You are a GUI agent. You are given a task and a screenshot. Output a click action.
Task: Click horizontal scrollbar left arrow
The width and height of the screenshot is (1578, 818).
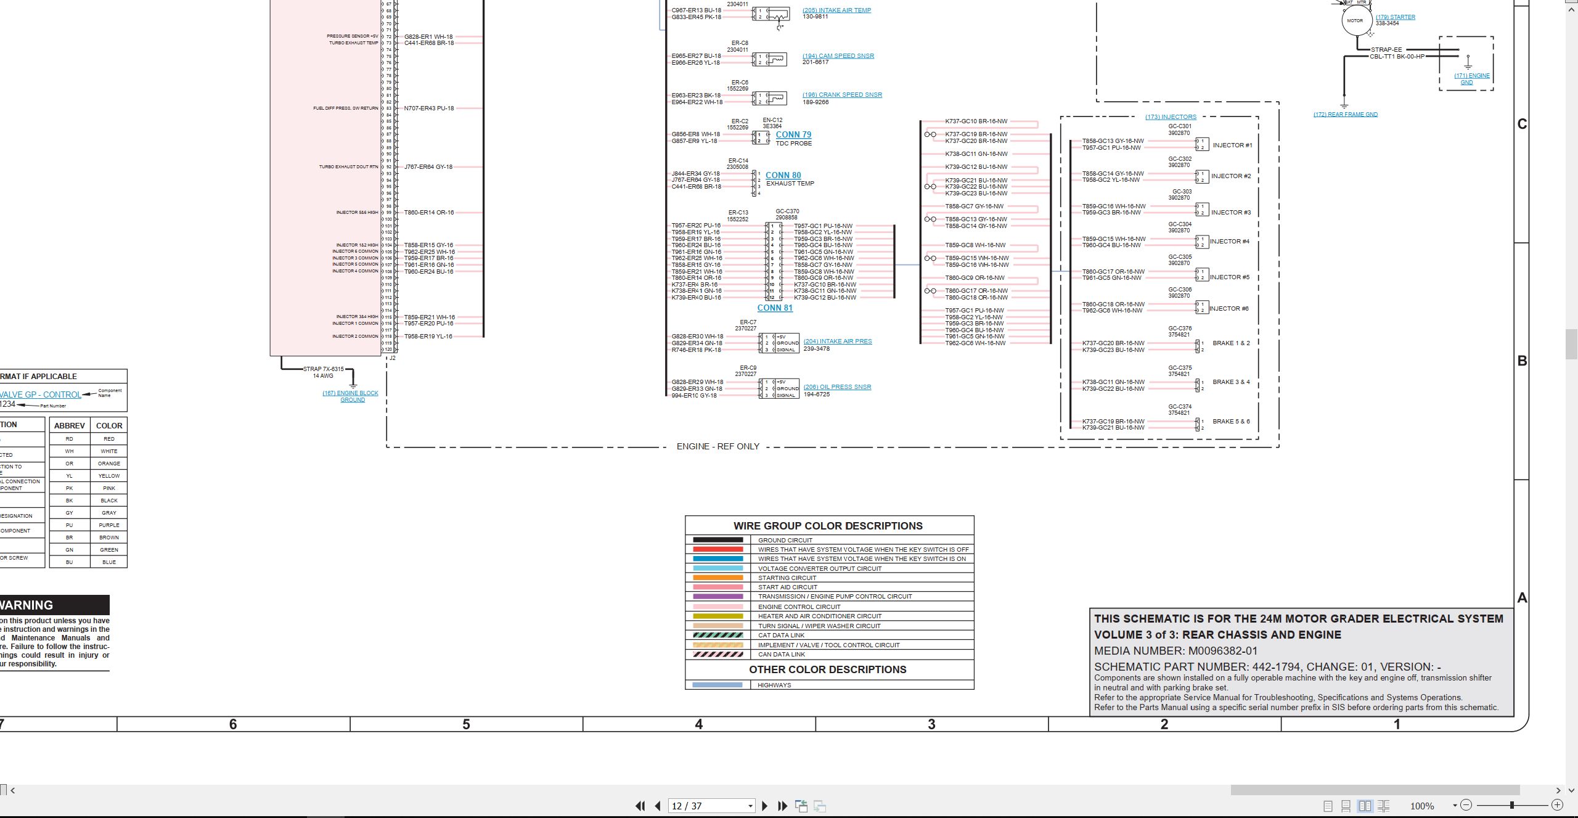tap(13, 790)
